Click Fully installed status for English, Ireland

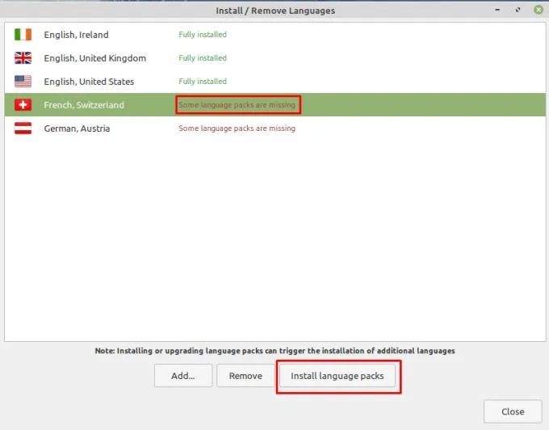click(x=203, y=34)
